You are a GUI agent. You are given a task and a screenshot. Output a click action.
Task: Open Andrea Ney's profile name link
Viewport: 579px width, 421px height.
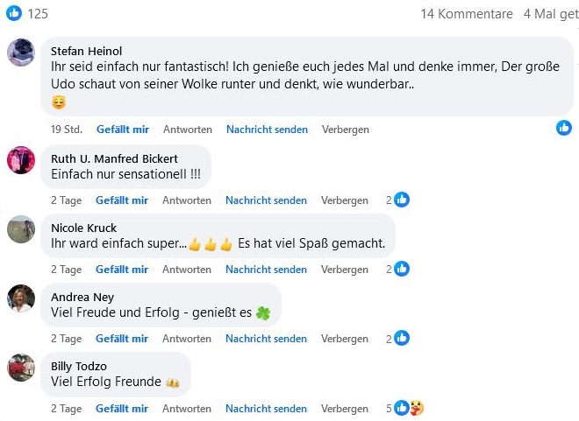pos(82,297)
